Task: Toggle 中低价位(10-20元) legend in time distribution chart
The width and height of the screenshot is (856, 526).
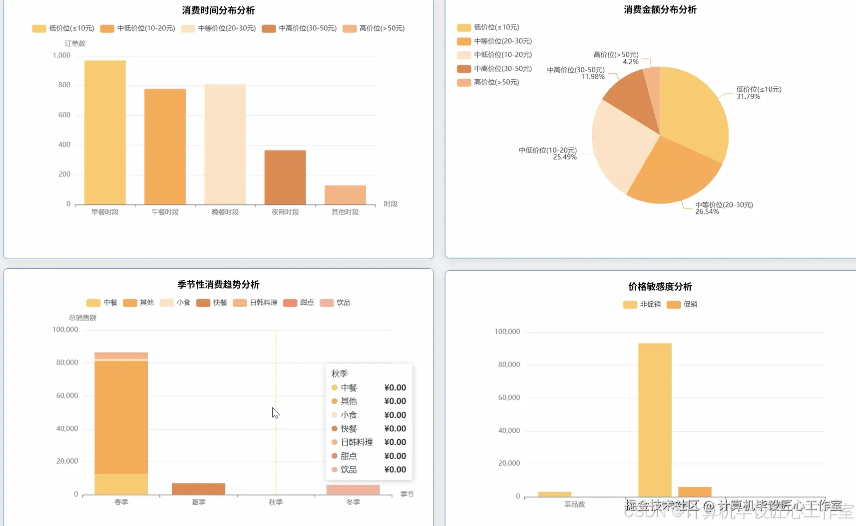Action: 138,28
